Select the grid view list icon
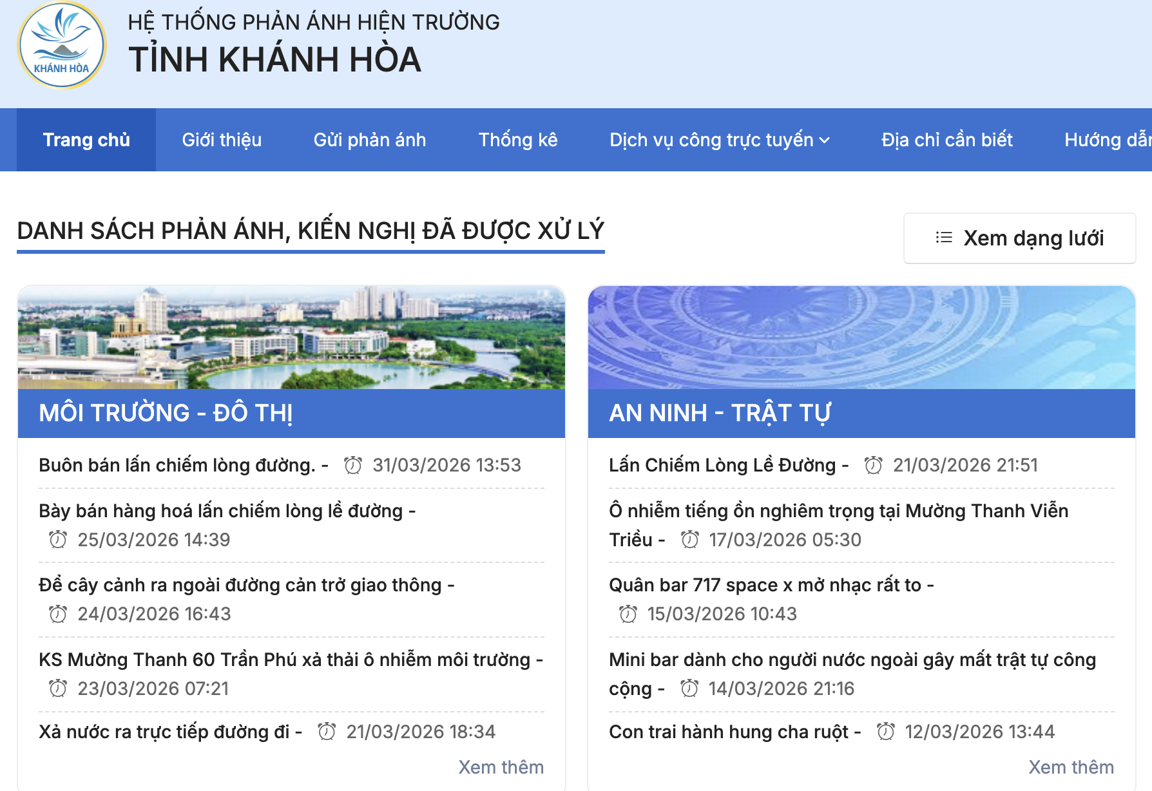The image size is (1152, 791). (943, 238)
